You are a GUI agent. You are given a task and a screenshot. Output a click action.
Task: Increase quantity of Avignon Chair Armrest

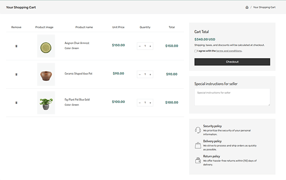pyautogui.click(x=150, y=46)
